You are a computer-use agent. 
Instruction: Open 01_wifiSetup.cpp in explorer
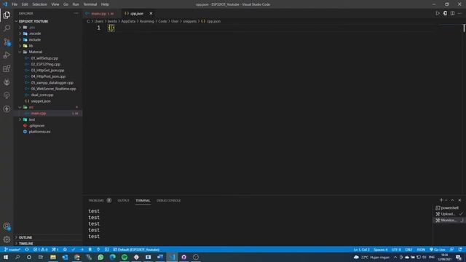tap(44, 58)
